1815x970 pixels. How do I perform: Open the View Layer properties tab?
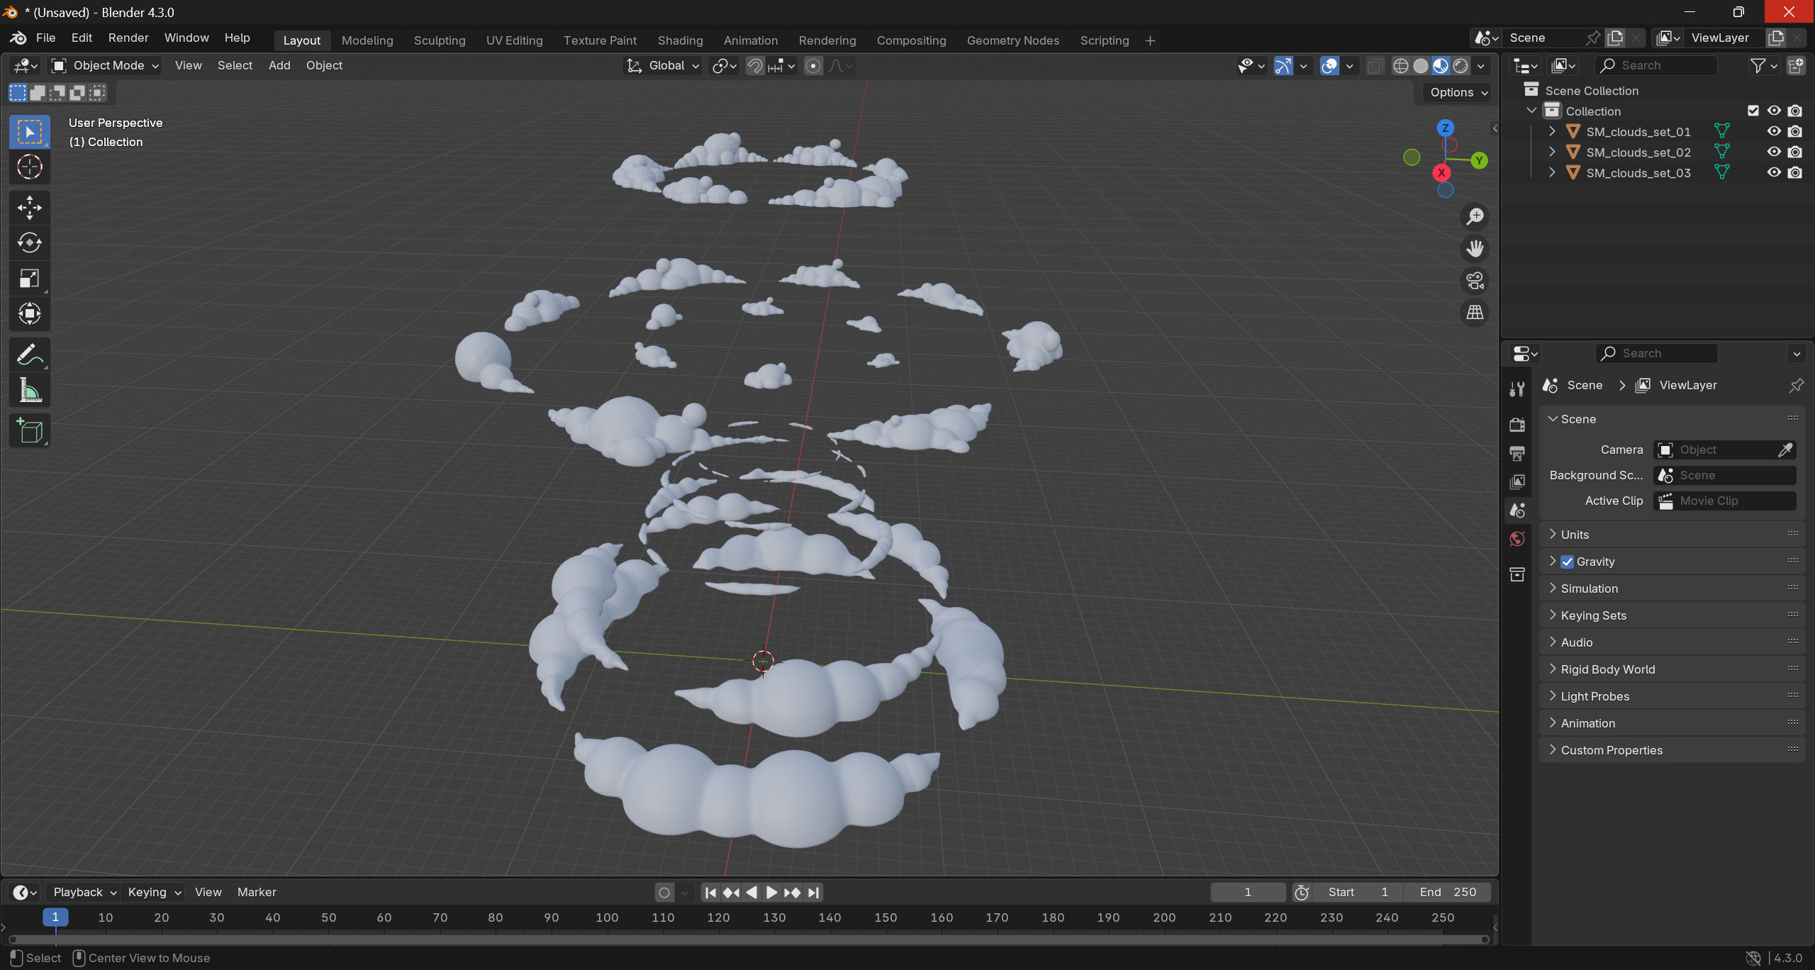pyautogui.click(x=1517, y=481)
